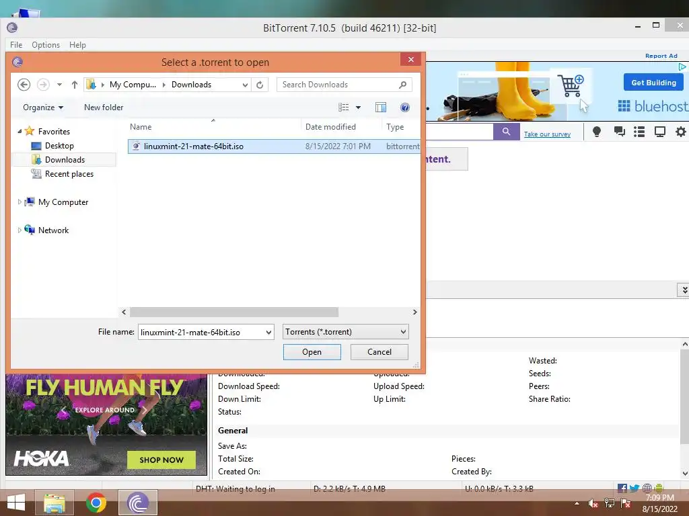Open the Organize menu
689x516 pixels.
[43, 107]
